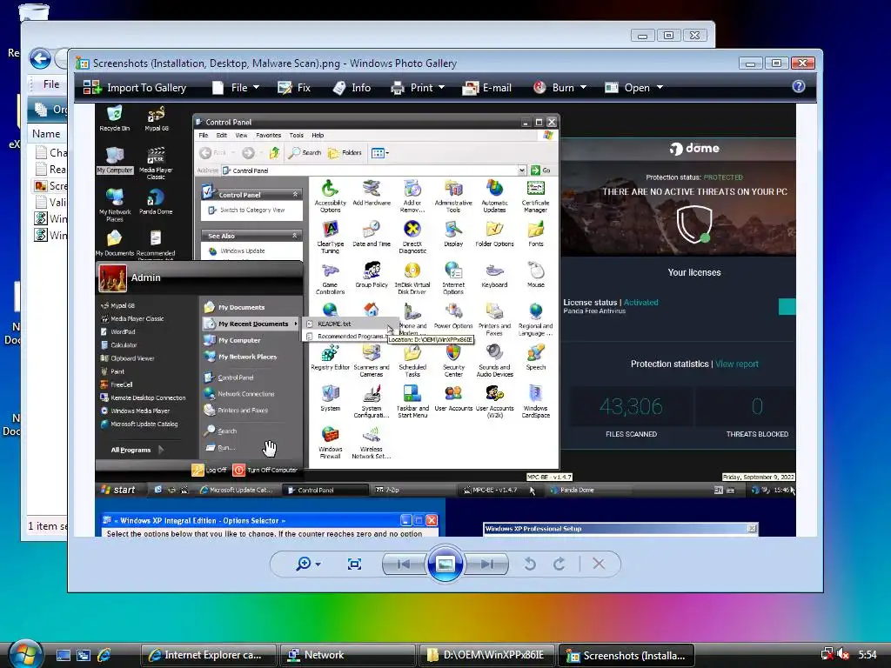This screenshot has width=891, height=668.
Task: Click the Organize button in Explorer window
Action: coord(51,109)
